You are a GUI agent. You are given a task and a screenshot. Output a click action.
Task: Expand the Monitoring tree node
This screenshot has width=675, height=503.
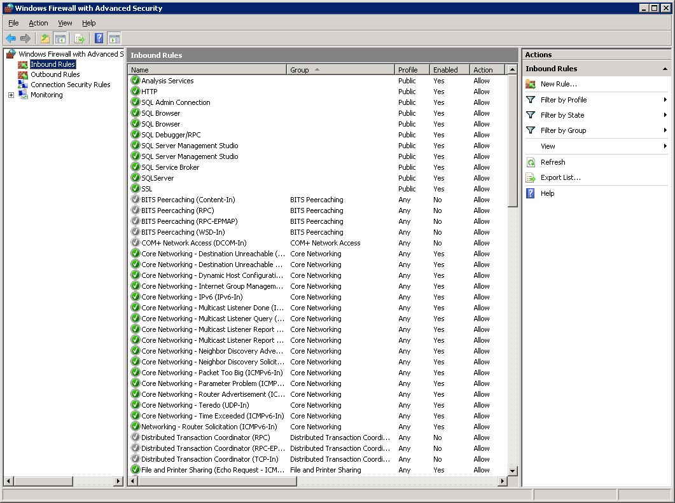point(10,94)
